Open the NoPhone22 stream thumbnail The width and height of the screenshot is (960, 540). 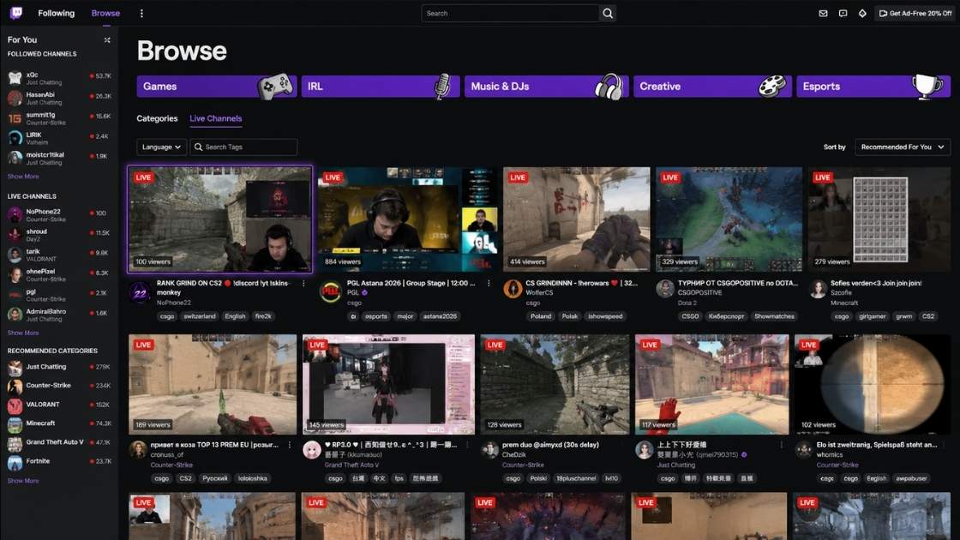(x=219, y=219)
